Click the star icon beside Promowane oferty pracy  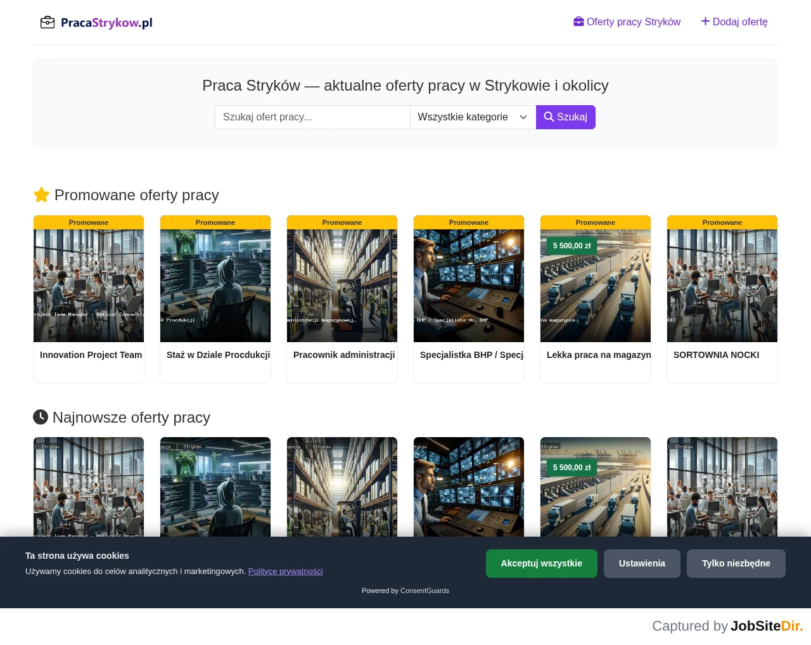click(41, 195)
